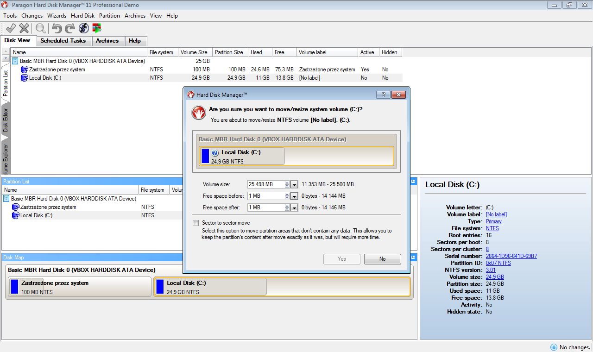Click the No button in dialog
Screen dimensions: 593x352
[x=382, y=259]
